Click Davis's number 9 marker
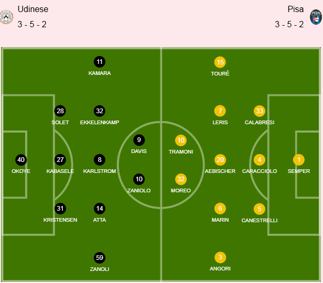Viewport: 323px width, 283px height. pyautogui.click(x=139, y=140)
